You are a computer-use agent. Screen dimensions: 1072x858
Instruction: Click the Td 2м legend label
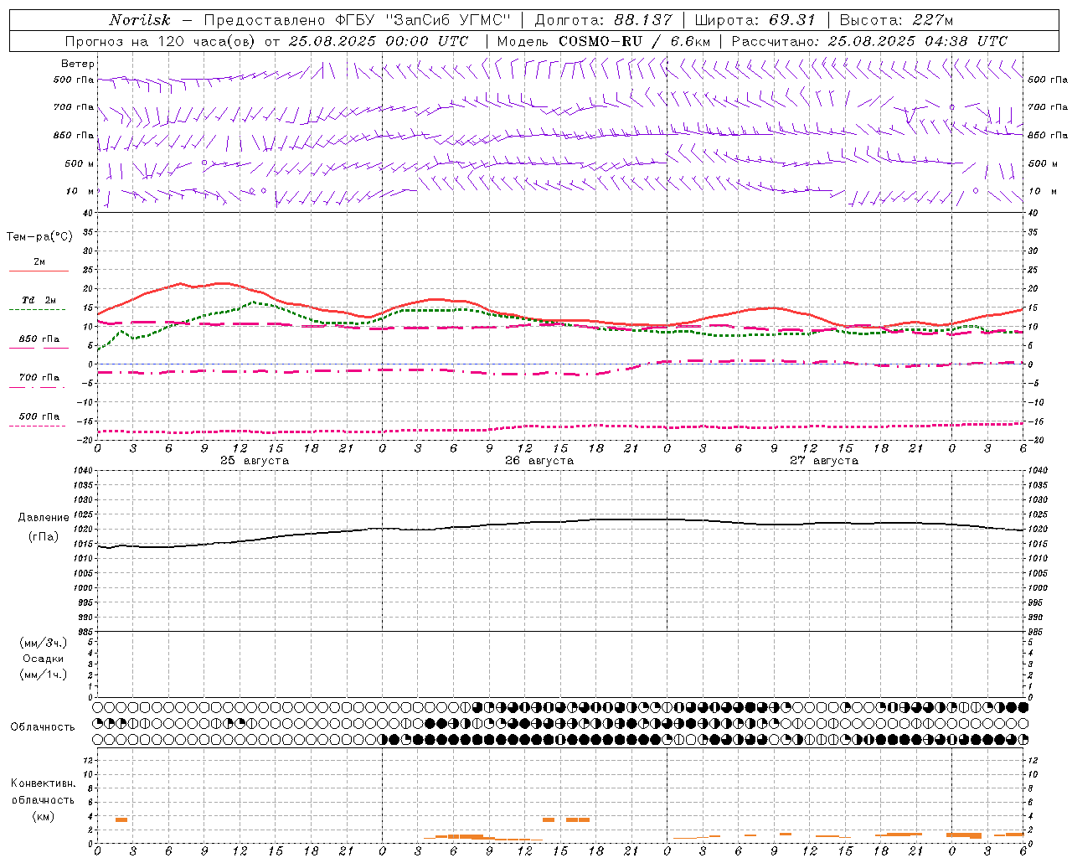point(39,300)
